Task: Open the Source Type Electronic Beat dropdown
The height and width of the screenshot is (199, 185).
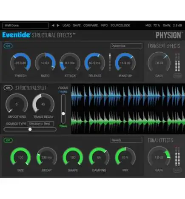Action: 41,124
